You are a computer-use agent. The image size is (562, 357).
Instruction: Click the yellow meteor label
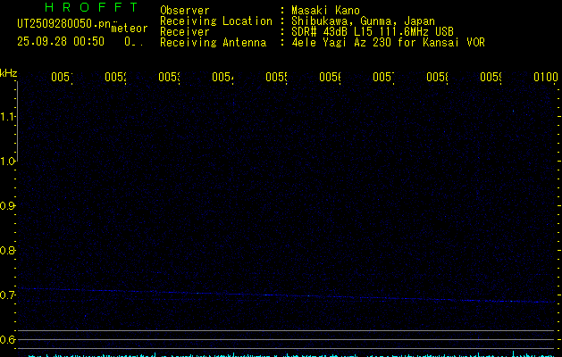click(x=130, y=29)
